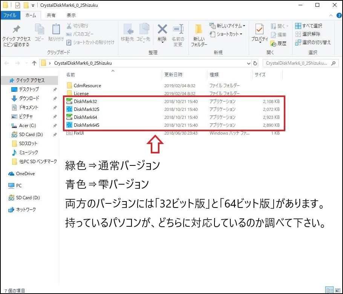The image size is (343, 294).
Task: Click the Up one level arrow
Action: tap(34, 63)
